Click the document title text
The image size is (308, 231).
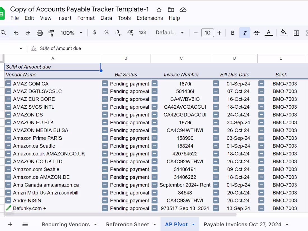click(79, 9)
